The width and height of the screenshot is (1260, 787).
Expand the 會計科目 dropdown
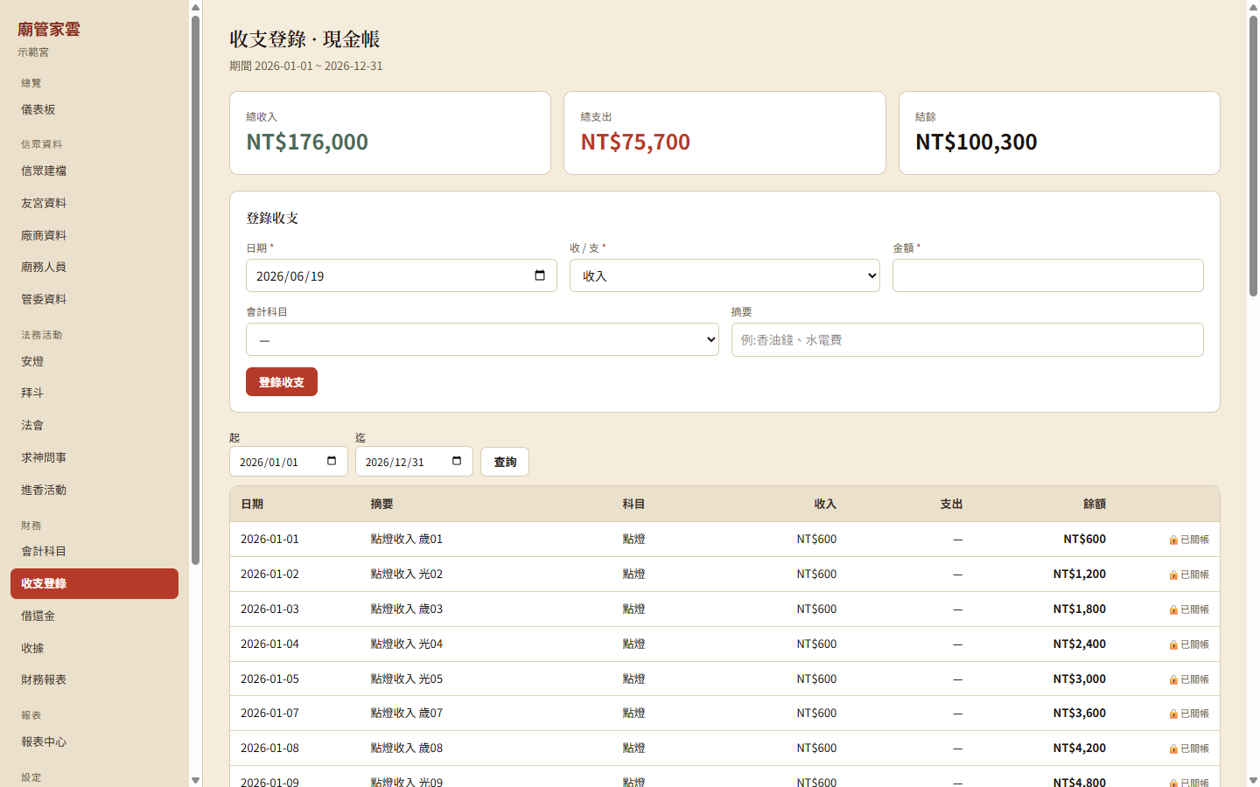point(482,339)
